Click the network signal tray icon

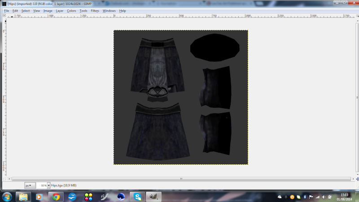317,197
